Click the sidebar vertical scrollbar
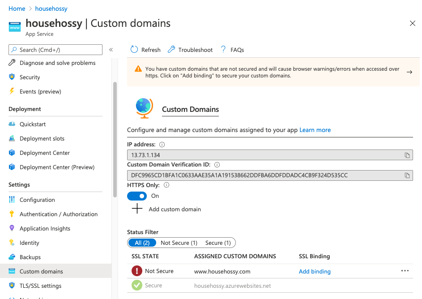422x299 pixels. coord(115,139)
